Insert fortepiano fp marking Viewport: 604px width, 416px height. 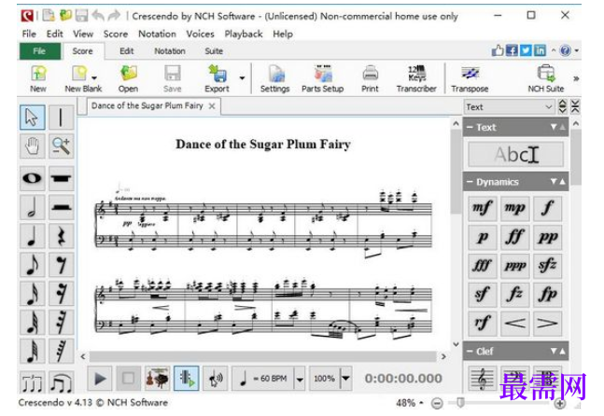(x=548, y=295)
